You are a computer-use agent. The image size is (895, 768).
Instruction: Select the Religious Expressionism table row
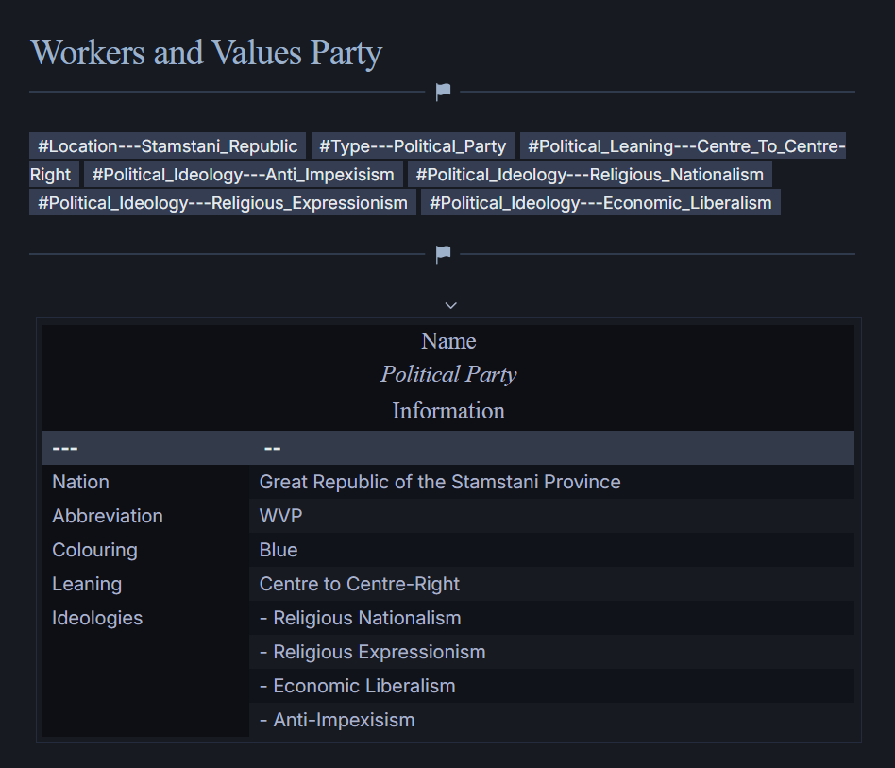tap(372, 652)
